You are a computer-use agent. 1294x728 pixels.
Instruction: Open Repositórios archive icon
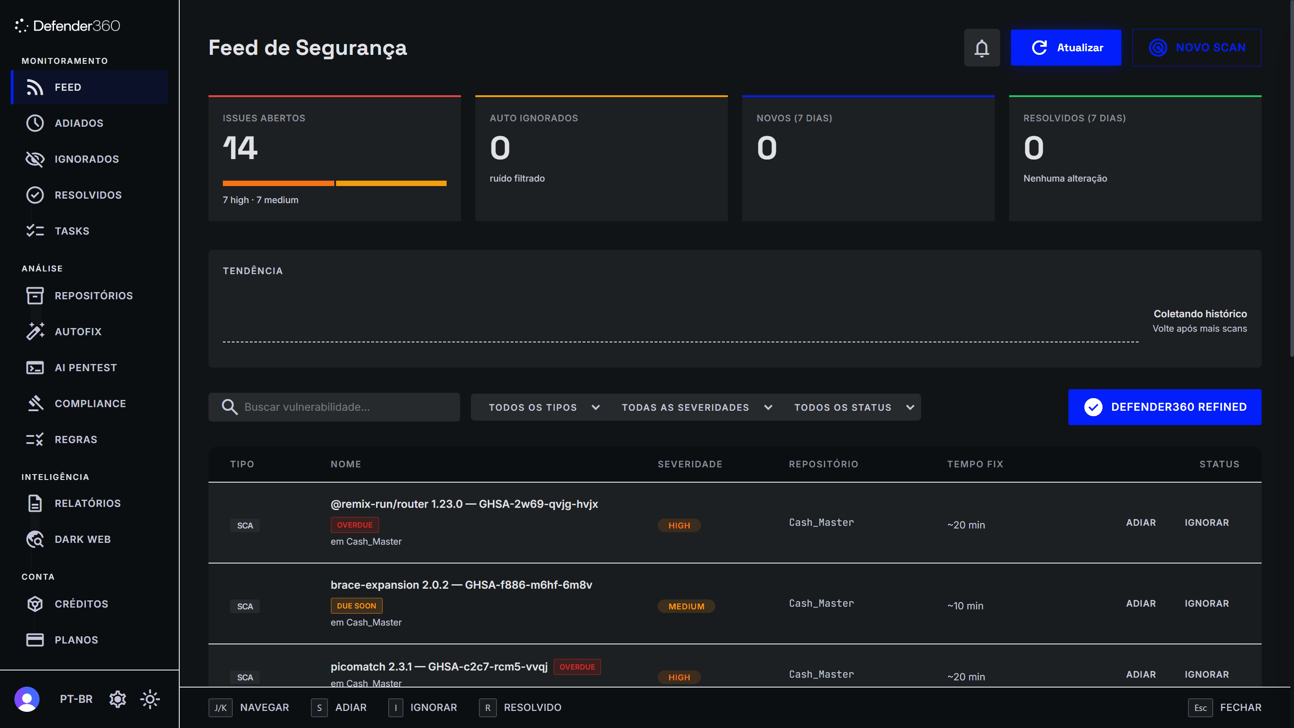(35, 296)
